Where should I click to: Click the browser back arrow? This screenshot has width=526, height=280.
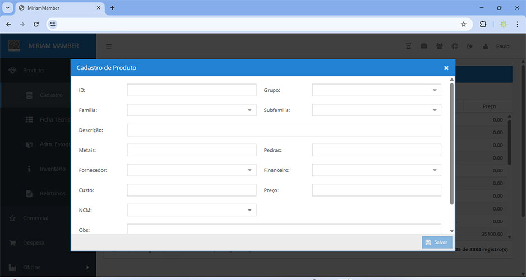(x=8, y=24)
